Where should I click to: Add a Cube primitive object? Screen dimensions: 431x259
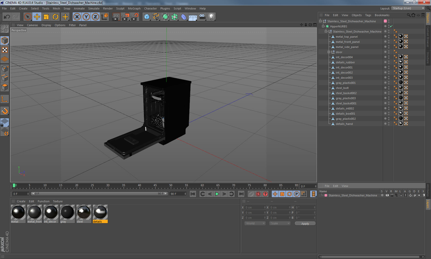tap(147, 17)
